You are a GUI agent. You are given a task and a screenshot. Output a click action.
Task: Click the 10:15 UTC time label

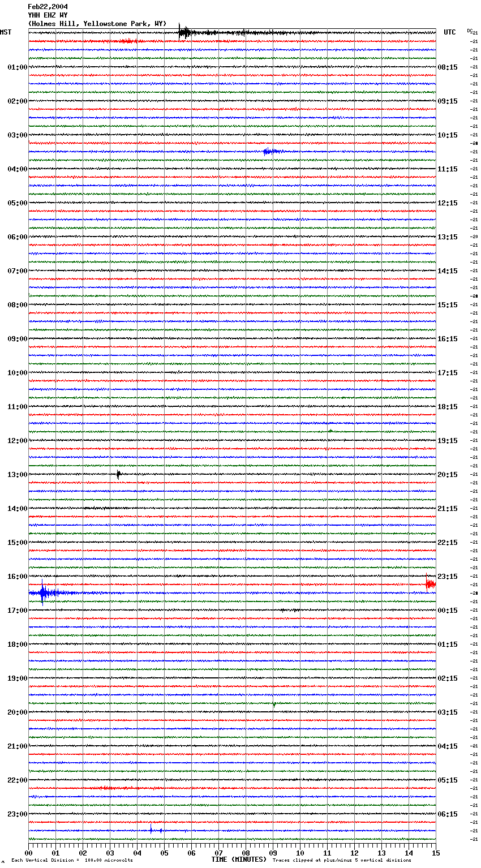coord(448,135)
